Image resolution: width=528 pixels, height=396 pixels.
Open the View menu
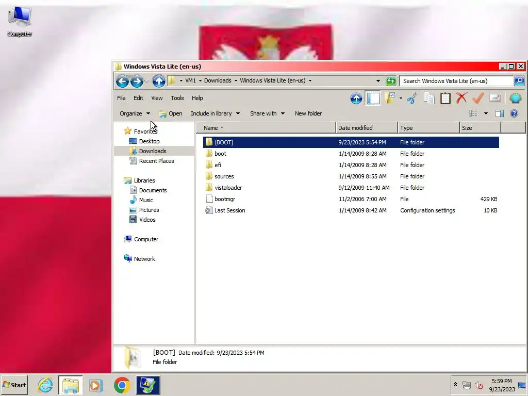click(157, 98)
